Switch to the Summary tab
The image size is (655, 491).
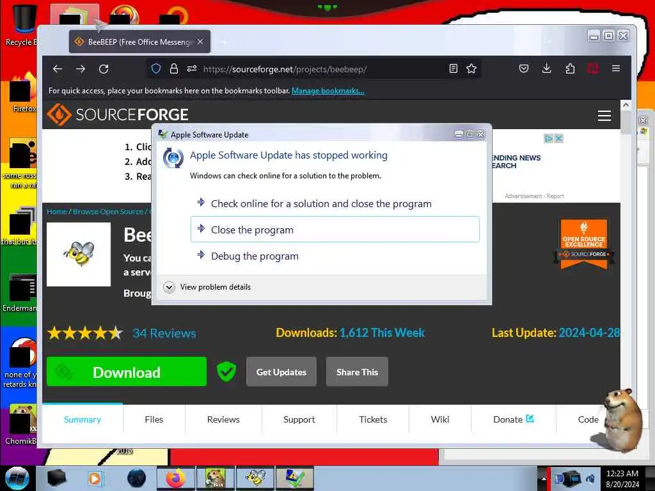click(x=83, y=419)
